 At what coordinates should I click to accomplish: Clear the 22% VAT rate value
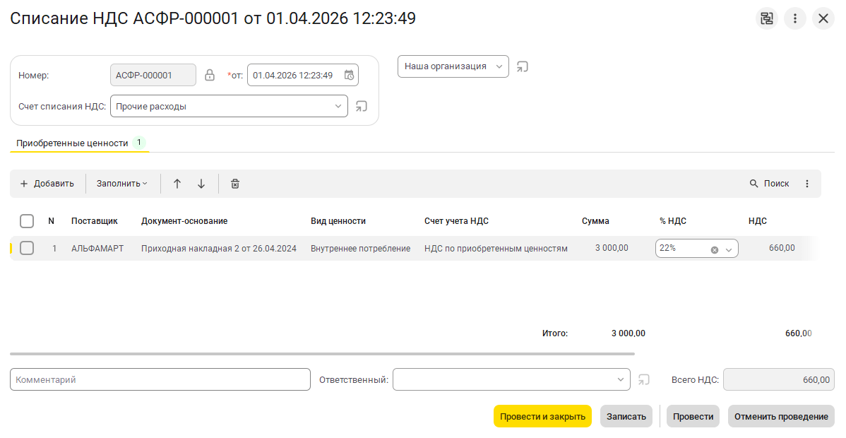point(714,249)
